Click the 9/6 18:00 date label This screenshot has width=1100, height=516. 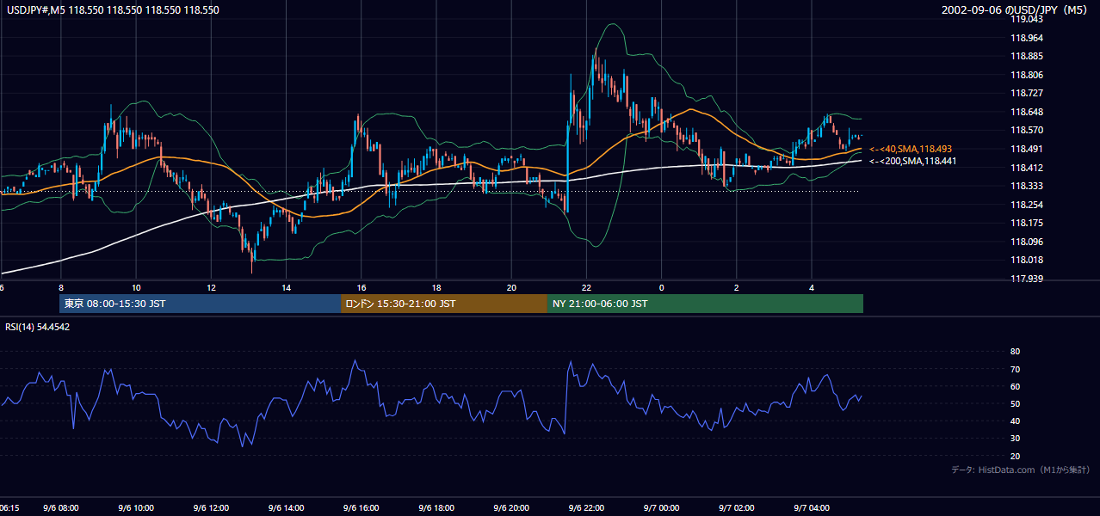436,508
